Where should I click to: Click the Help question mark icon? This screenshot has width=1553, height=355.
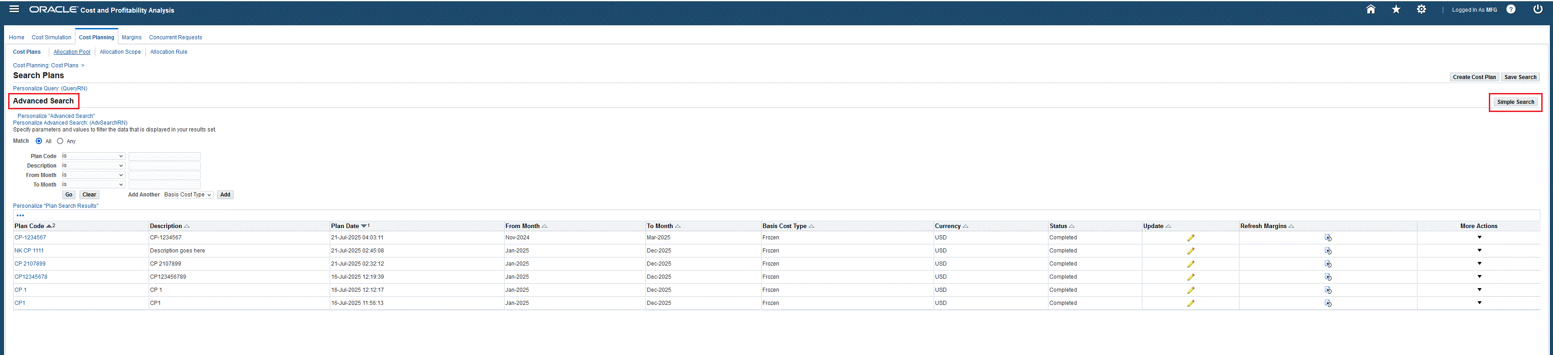1511,9
